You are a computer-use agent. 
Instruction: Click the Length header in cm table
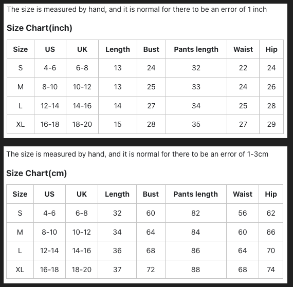click(x=117, y=194)
